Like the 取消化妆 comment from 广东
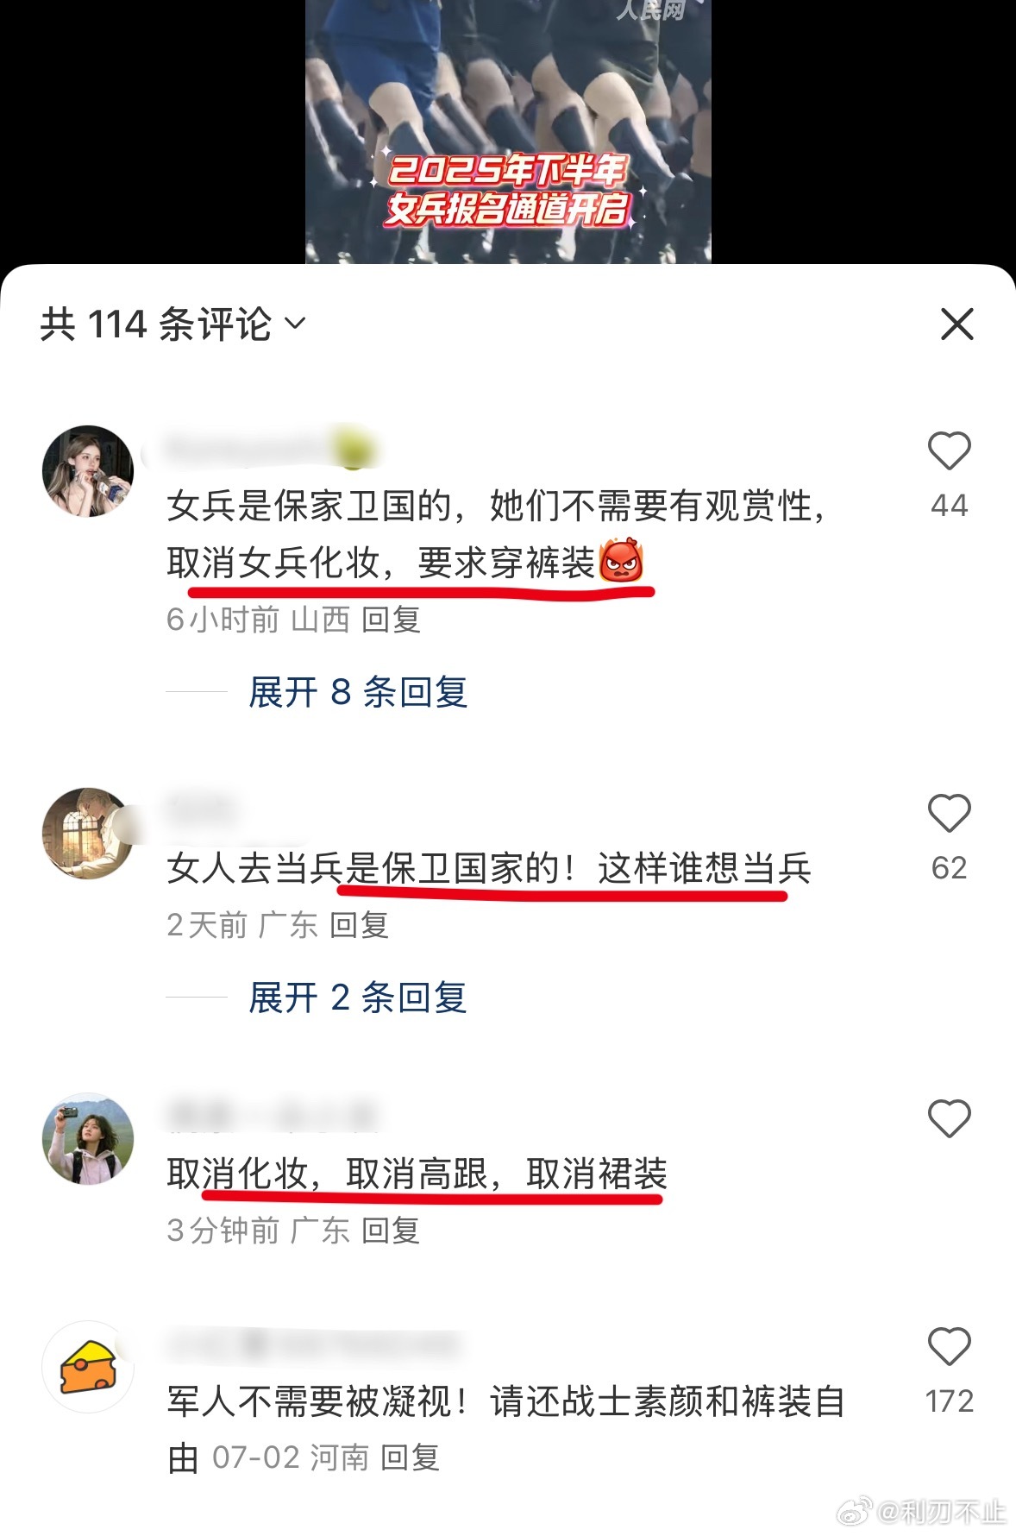 [949, 1119]
